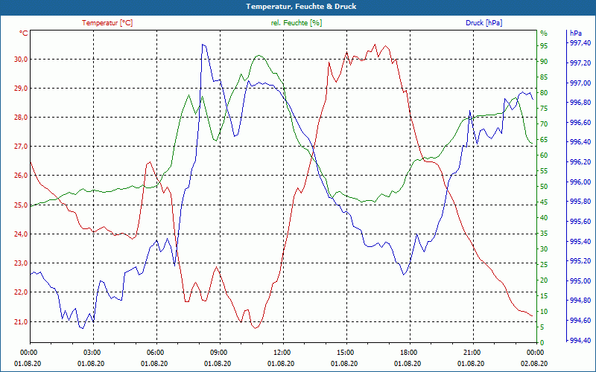Click the 75 tick on the humidity axis
This screenshot has width=596, height=372.
tap(544, 109)
